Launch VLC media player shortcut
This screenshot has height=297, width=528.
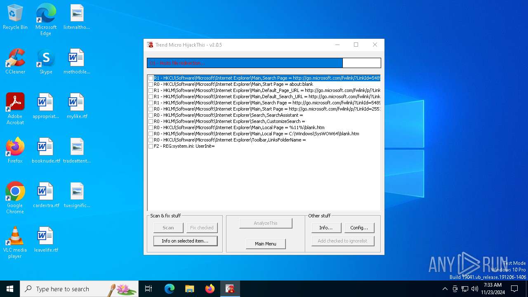coord(15,243)
